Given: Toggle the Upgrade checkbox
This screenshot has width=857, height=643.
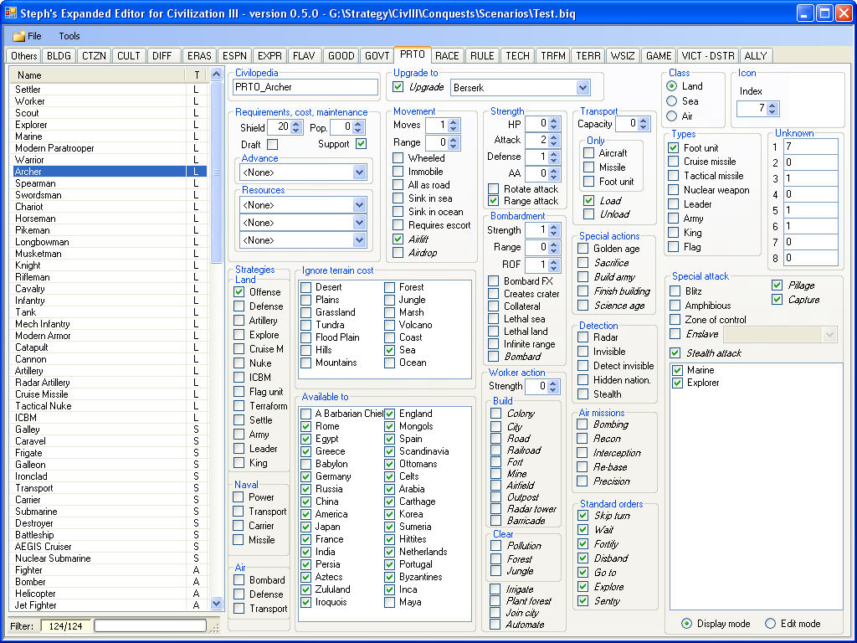Looking at the screenshot, I should (x=398, y=87).
